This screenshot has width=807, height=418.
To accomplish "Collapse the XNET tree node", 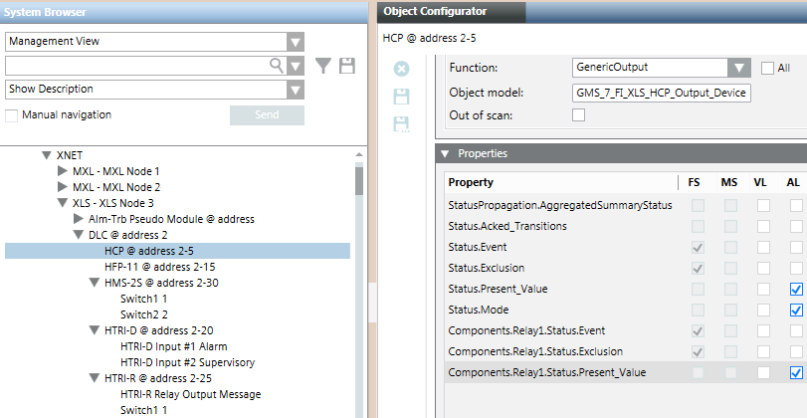I will (x=46, y=156).
